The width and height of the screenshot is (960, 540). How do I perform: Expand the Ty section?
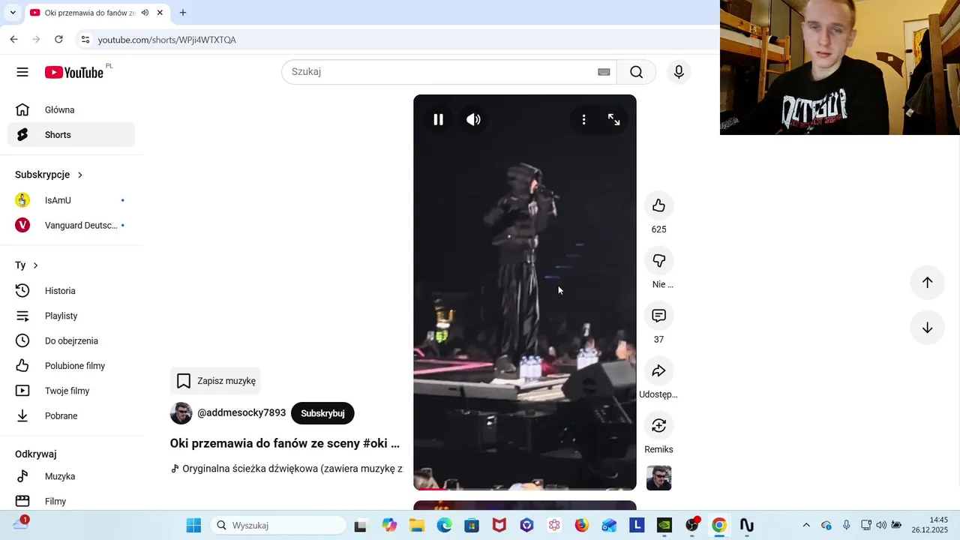tap(27, 265)
